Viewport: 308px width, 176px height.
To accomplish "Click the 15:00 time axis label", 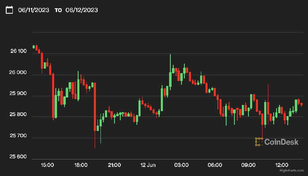I will pos(47,165).
